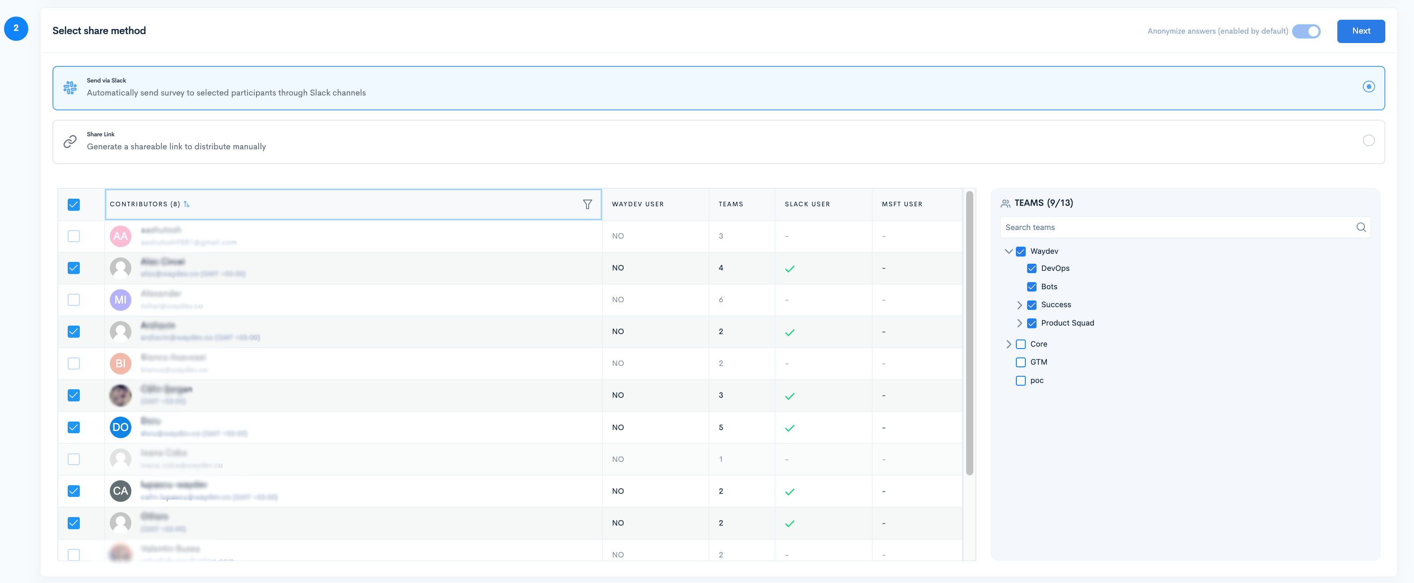Check the GTM team checkbox
This screenshot has height=583, width=1414.
tap(1020, 362)
